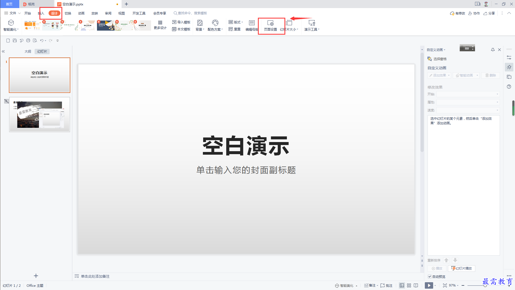
Task: Start slideshow with play button in status bar
Action: (x=429, y=285)
